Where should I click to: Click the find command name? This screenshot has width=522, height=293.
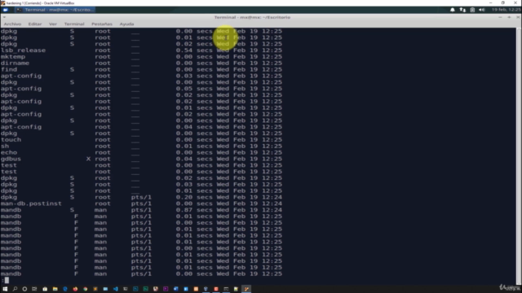tap(9, 69)
